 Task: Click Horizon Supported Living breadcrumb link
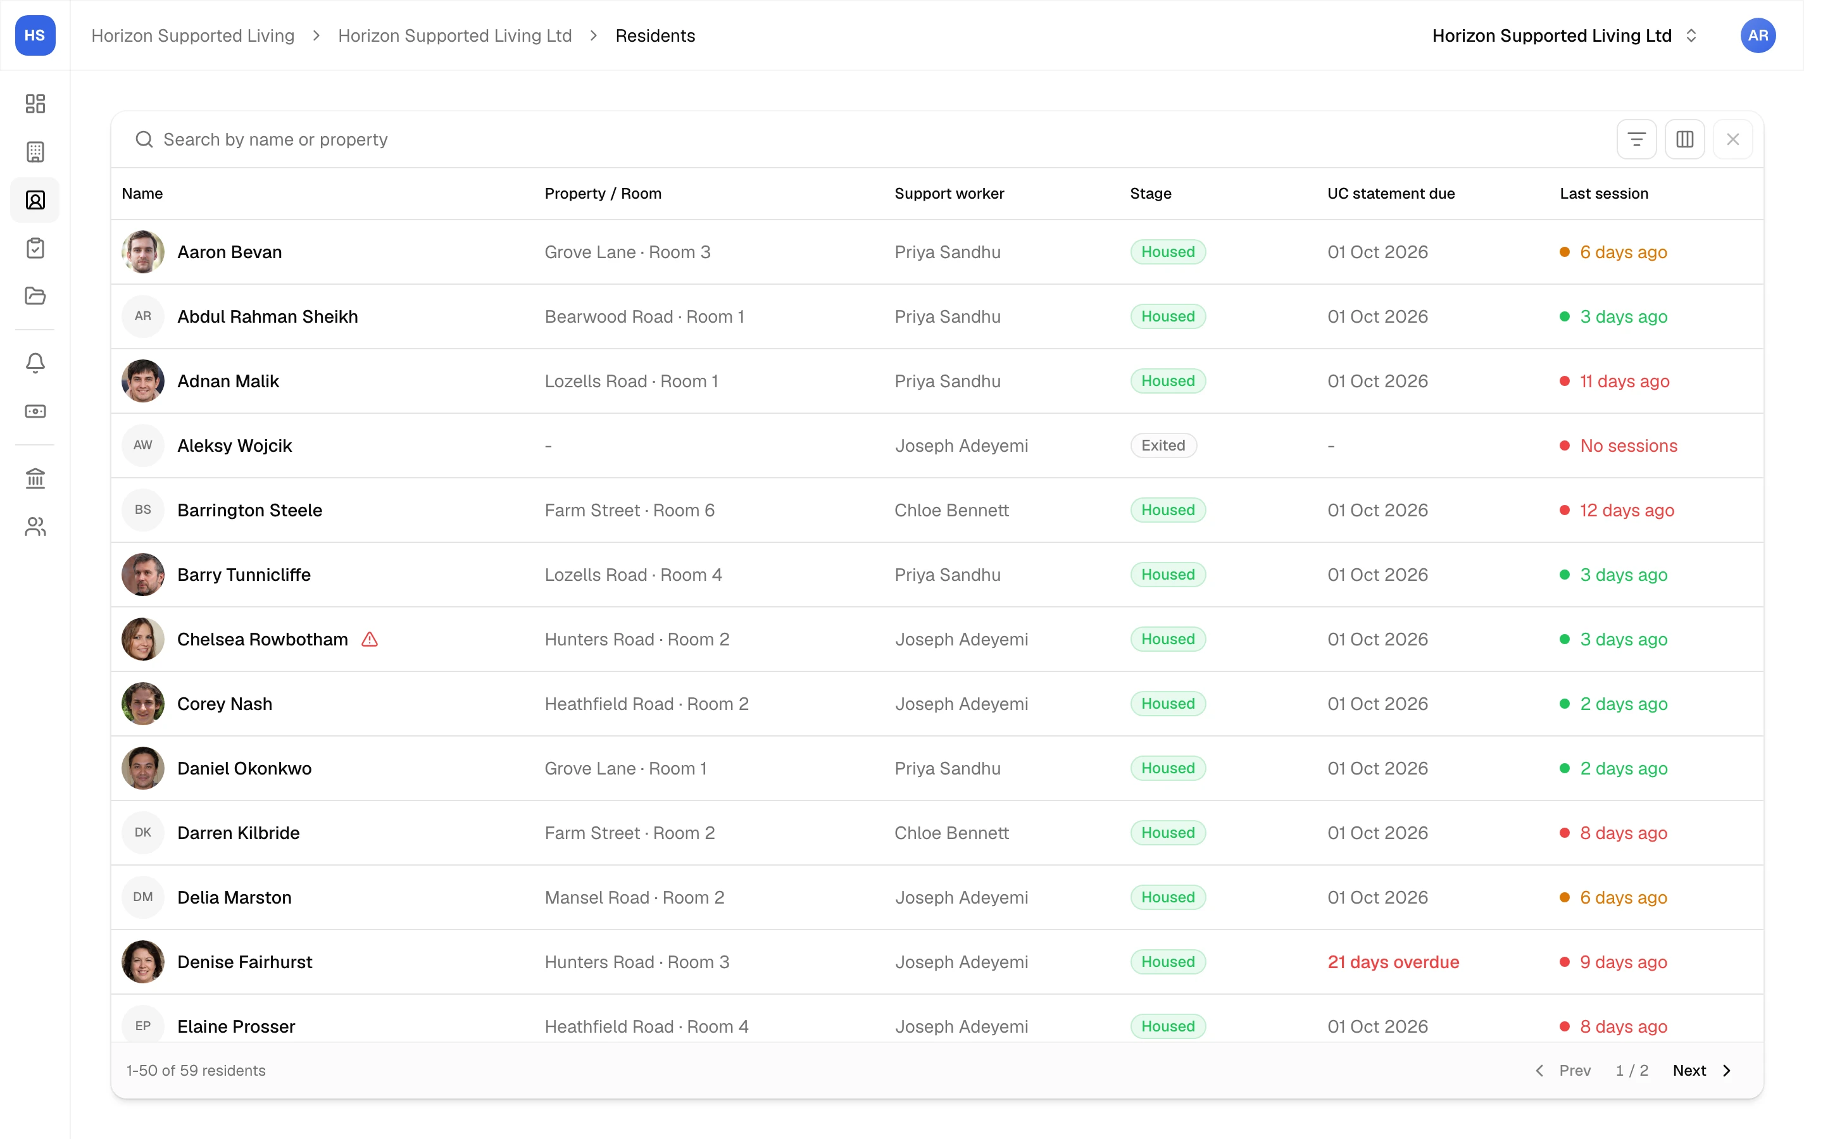tap(193, 35)
